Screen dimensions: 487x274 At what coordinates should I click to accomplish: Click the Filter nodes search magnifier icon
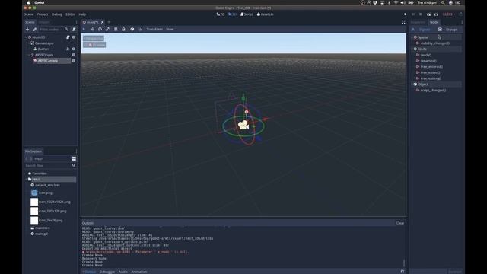tap(66, 30)
